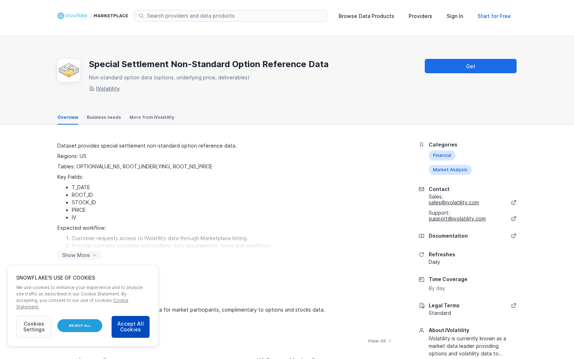Click Accept All Cookies button
The image size is (574, 359).
point(131,327)
